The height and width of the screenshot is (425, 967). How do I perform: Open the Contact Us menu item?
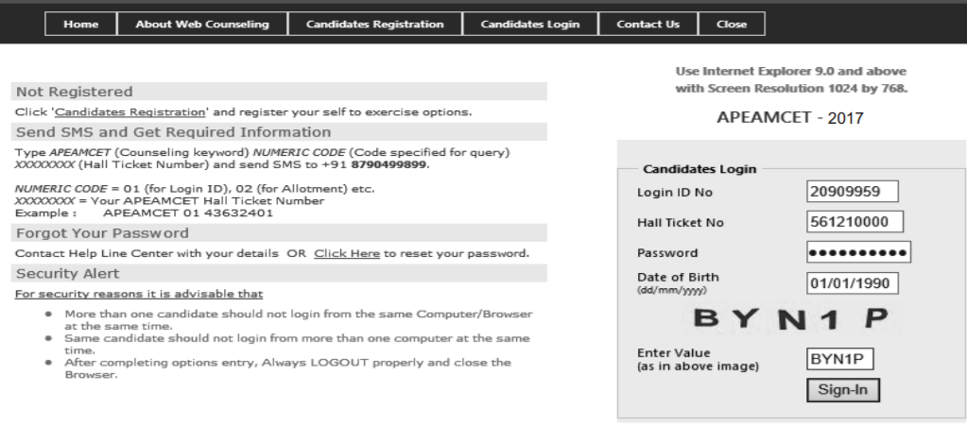(x=648, y=25)
